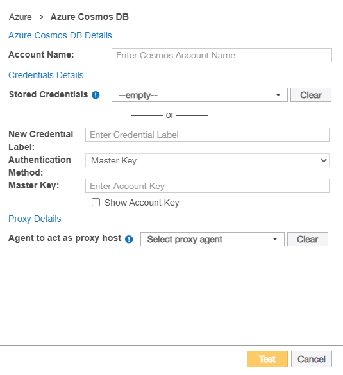Screen dimensions: 343x375
Task: Focus the Cosmos Account Name field
Action: (x=221, y=55)
